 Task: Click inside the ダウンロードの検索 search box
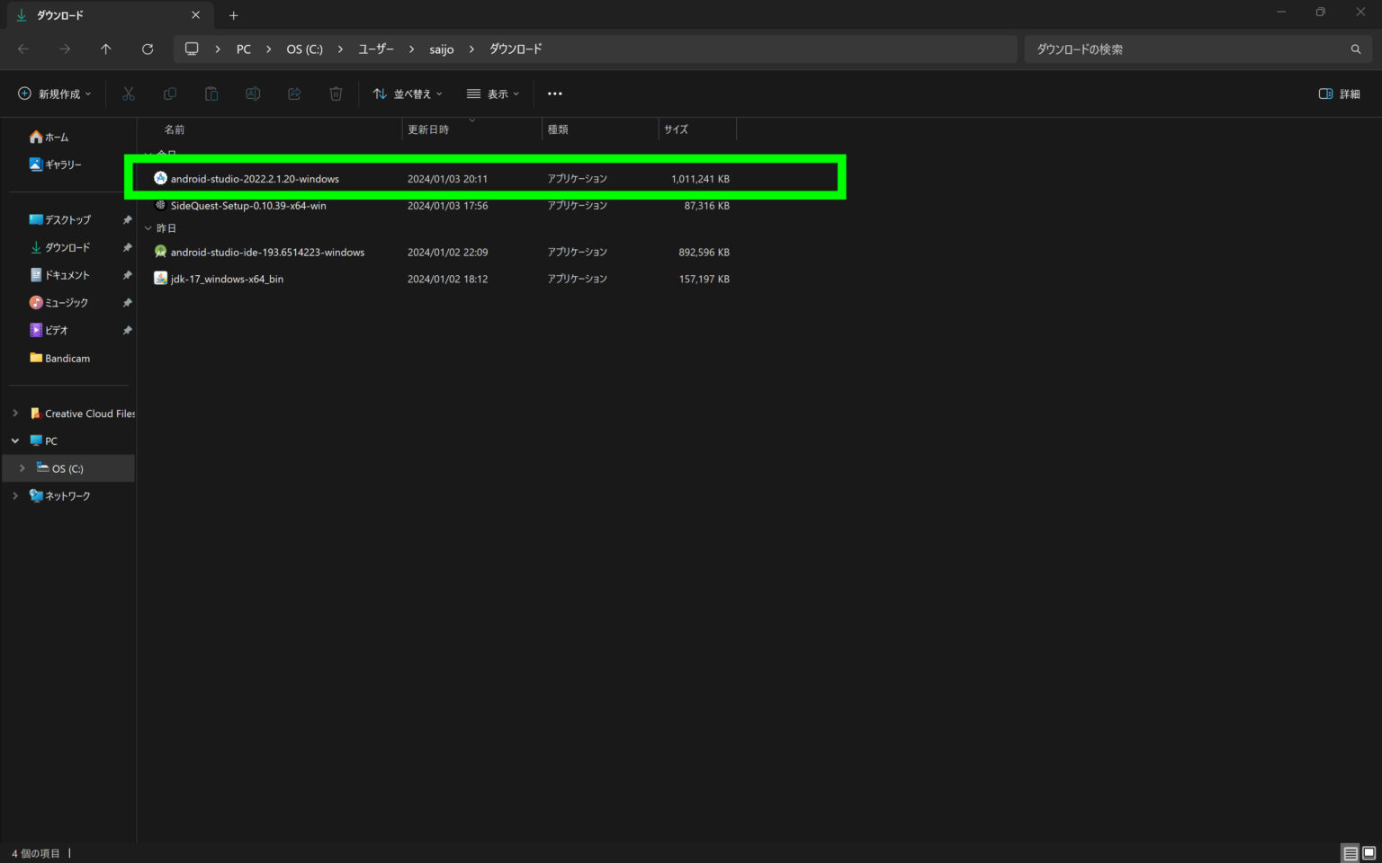point(1170,49)
